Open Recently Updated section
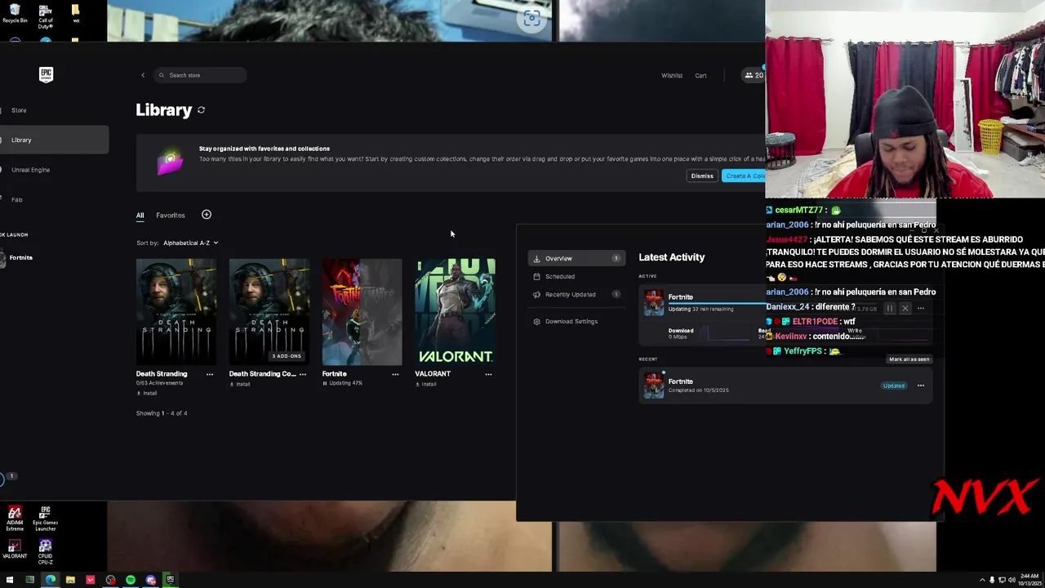 [x=576, y=294]
